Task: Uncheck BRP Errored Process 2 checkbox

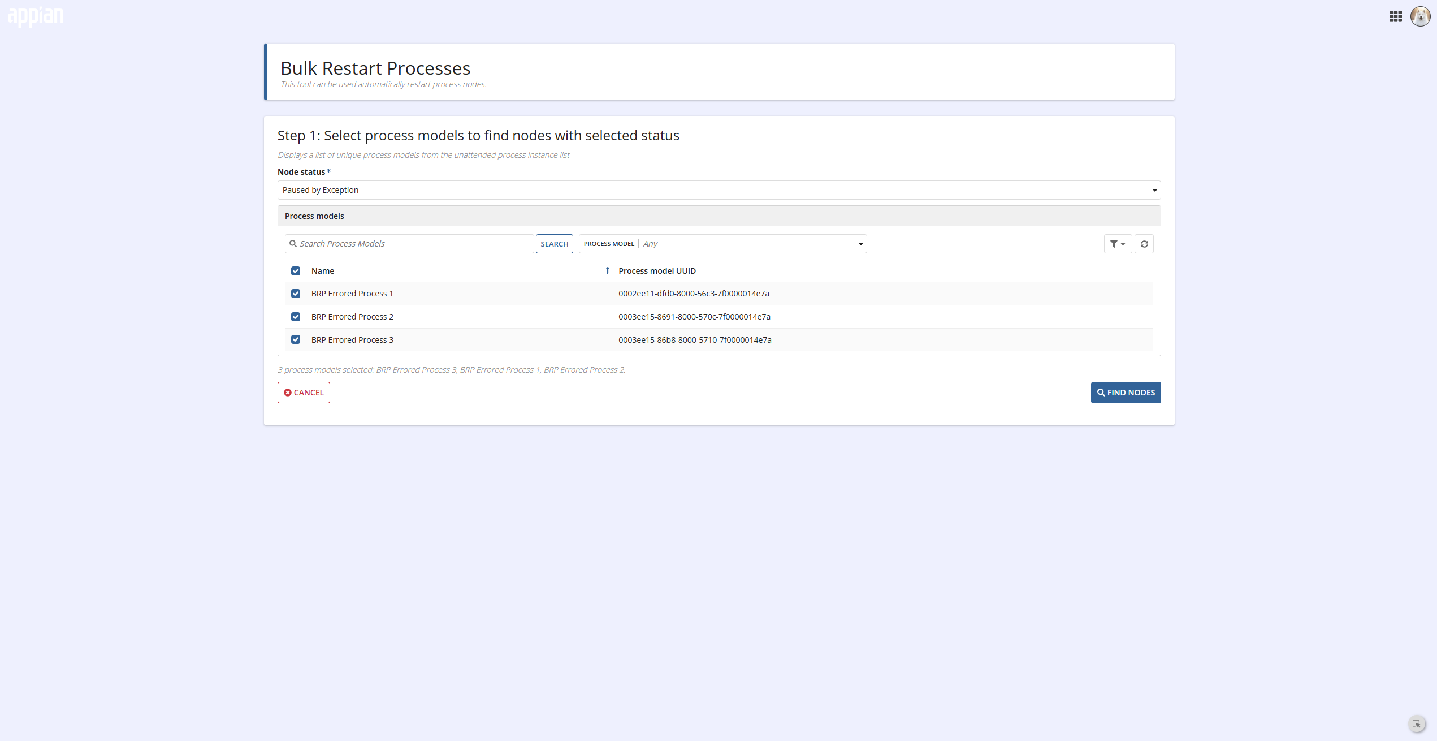Action: pos(296,317)
